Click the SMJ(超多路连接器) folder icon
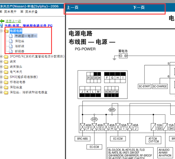This screenshot has width=175, height=159. [6, 77]
